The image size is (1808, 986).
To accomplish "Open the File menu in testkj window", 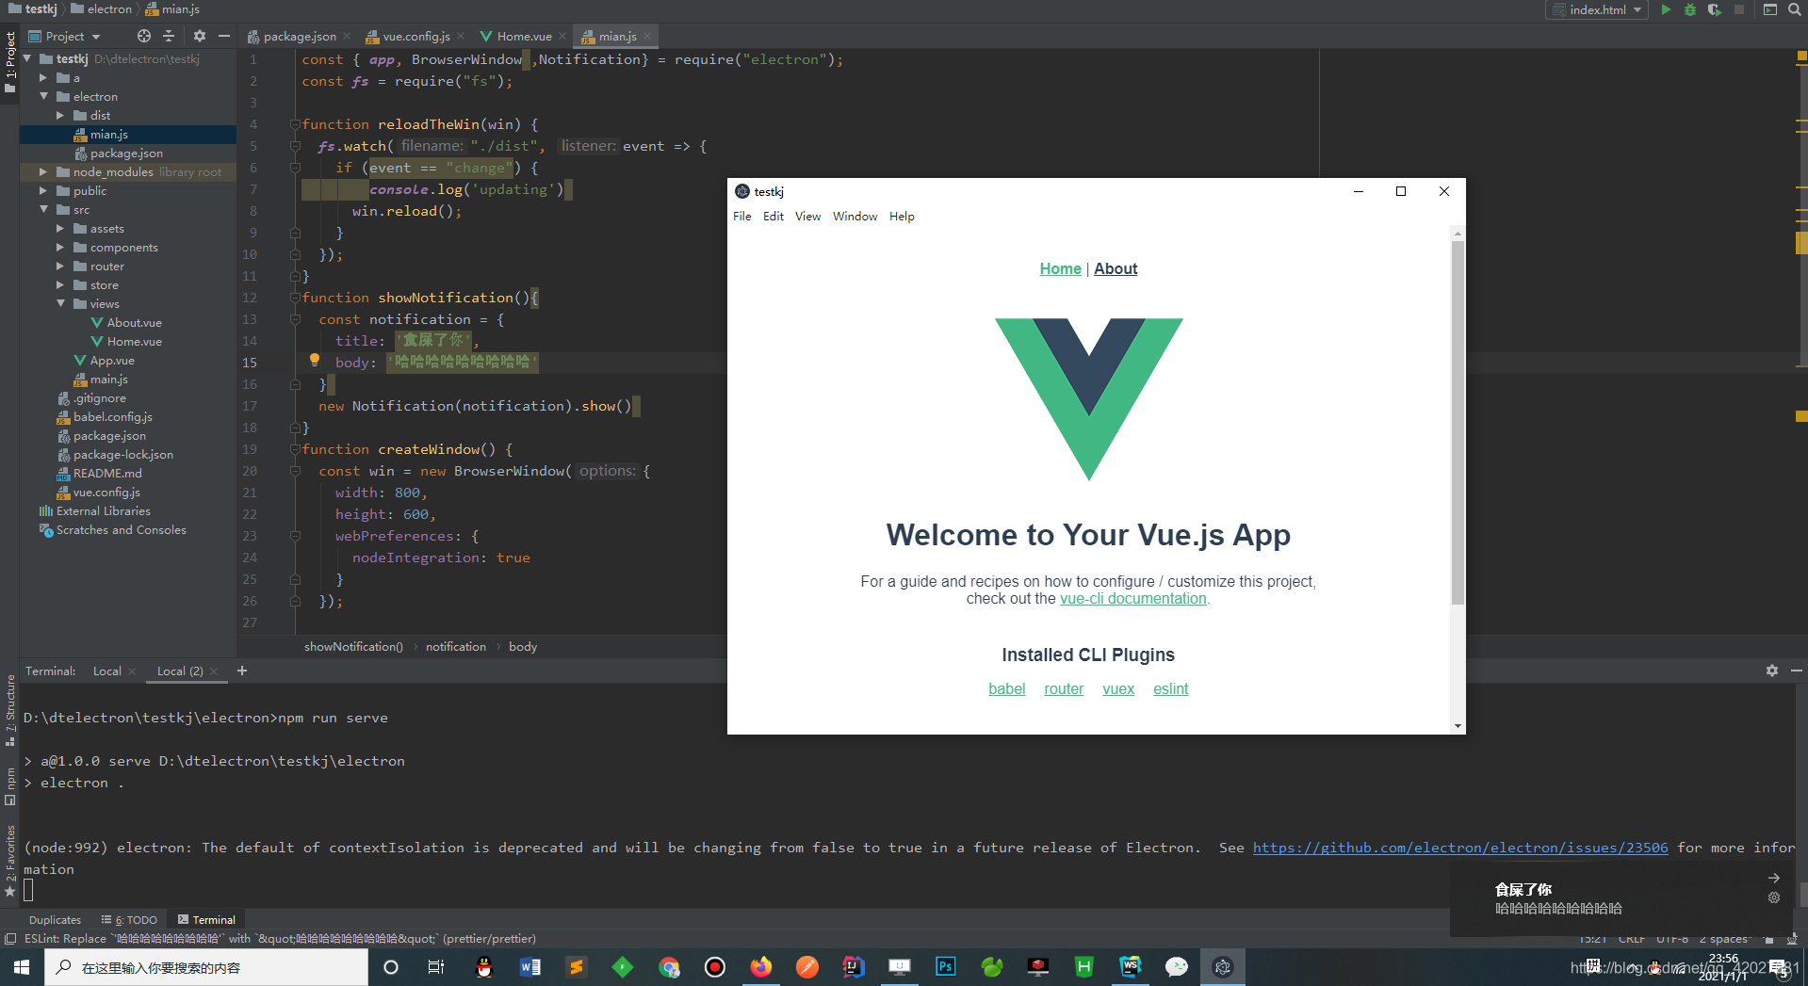I will tap(742, 217).
